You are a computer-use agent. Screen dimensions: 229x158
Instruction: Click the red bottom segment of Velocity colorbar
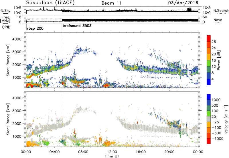click(209, 141)
